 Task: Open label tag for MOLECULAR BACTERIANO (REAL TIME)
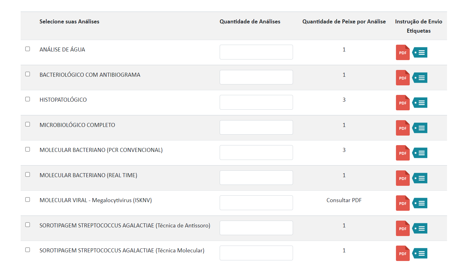point(420,178)
